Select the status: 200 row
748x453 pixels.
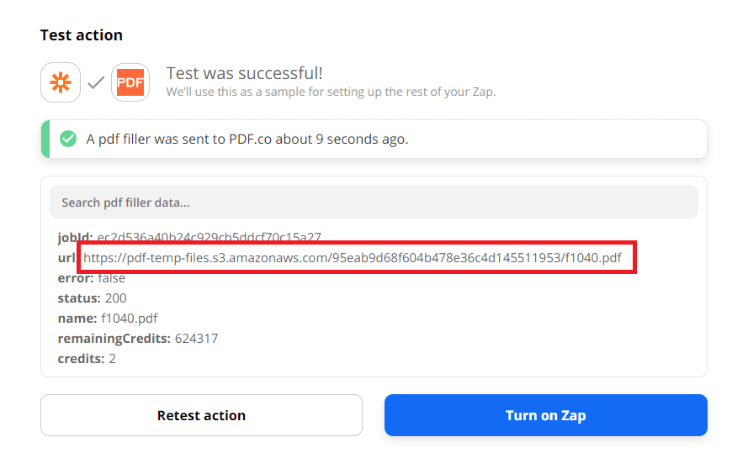pyautogui.click(x=92, y=298)
